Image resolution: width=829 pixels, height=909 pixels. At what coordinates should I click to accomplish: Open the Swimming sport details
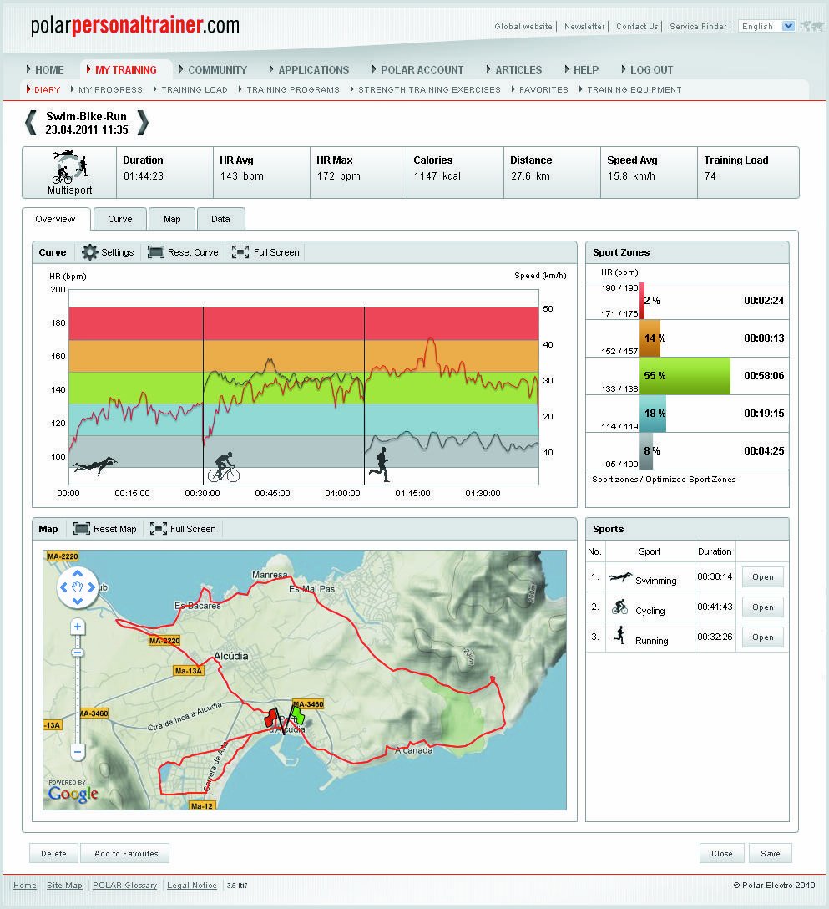pyautogui.click(x=762, y=577)
